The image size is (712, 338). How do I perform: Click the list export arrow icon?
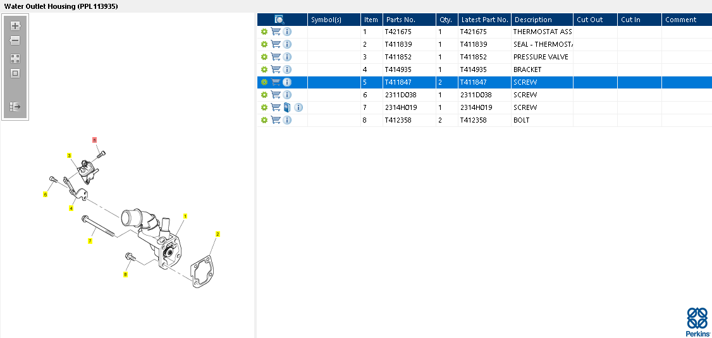coord(15,107)
